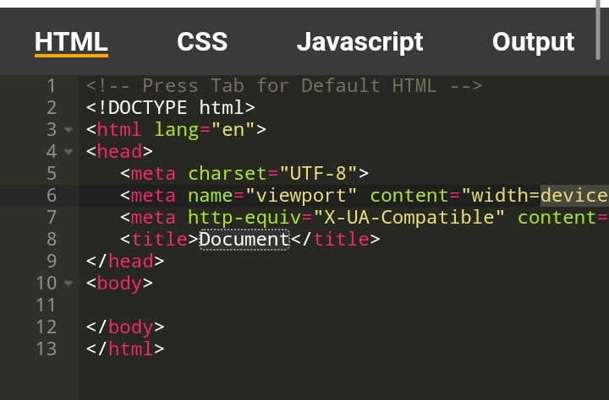
Task: Click the closing </body> tag
Action: tap(125, 327)
